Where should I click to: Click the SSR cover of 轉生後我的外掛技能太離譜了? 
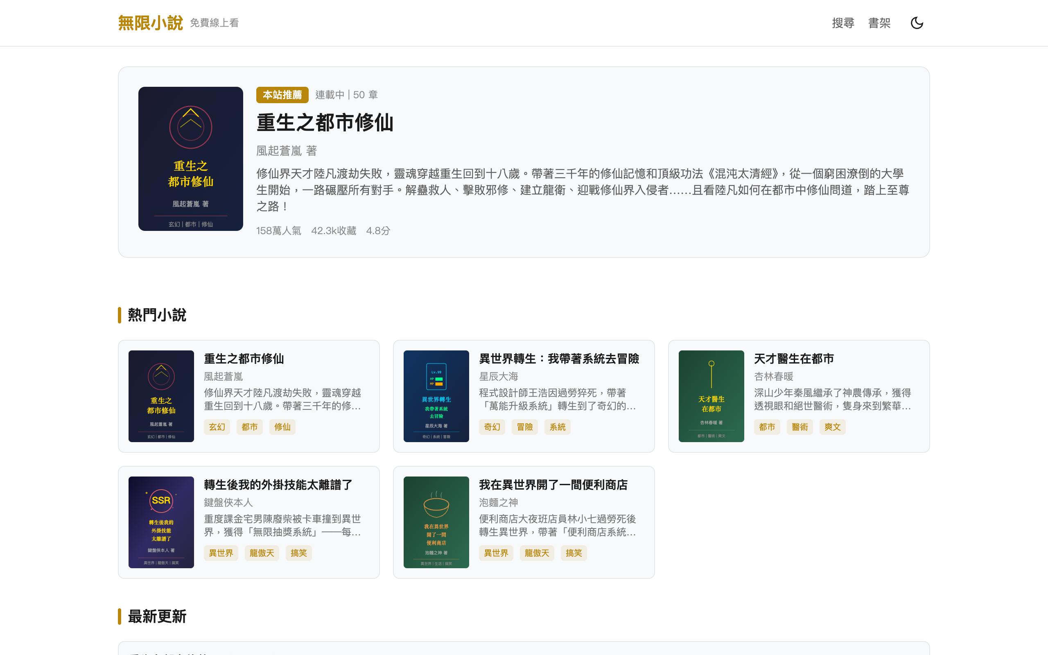(x=161, y=522)
